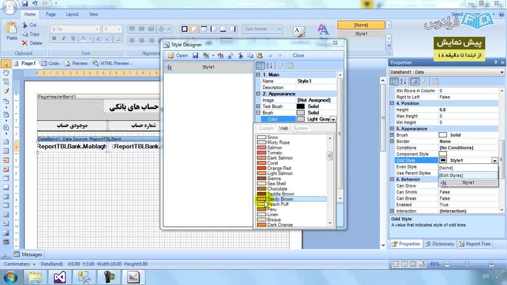Collapse the 2. Appearance category in Style Designer
Screen dimensions: 507x285
click(x=258, y=94)
